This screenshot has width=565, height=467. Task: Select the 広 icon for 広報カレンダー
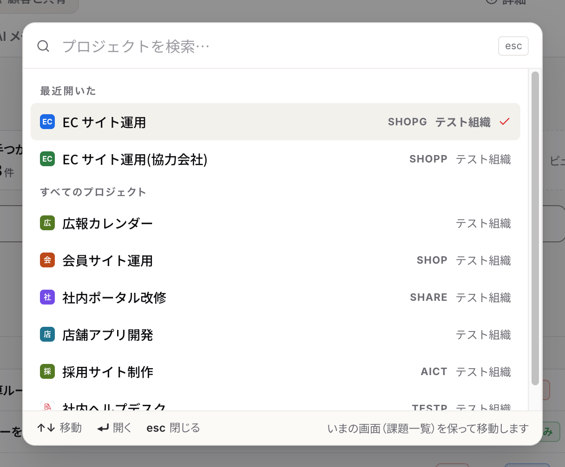click(47, 223)
